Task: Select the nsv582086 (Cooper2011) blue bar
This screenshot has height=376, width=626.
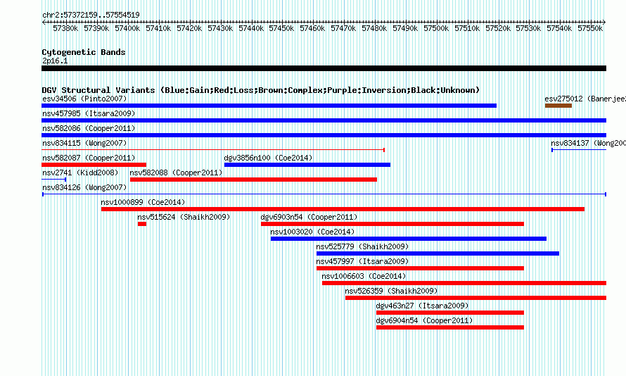Action: tap(324, 135)
